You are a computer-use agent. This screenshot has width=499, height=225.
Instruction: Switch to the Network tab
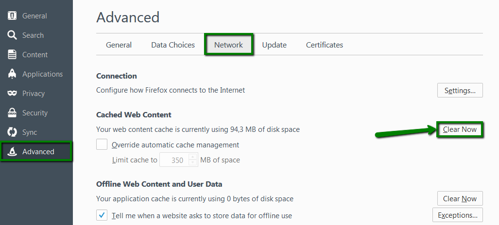point(228,45)
